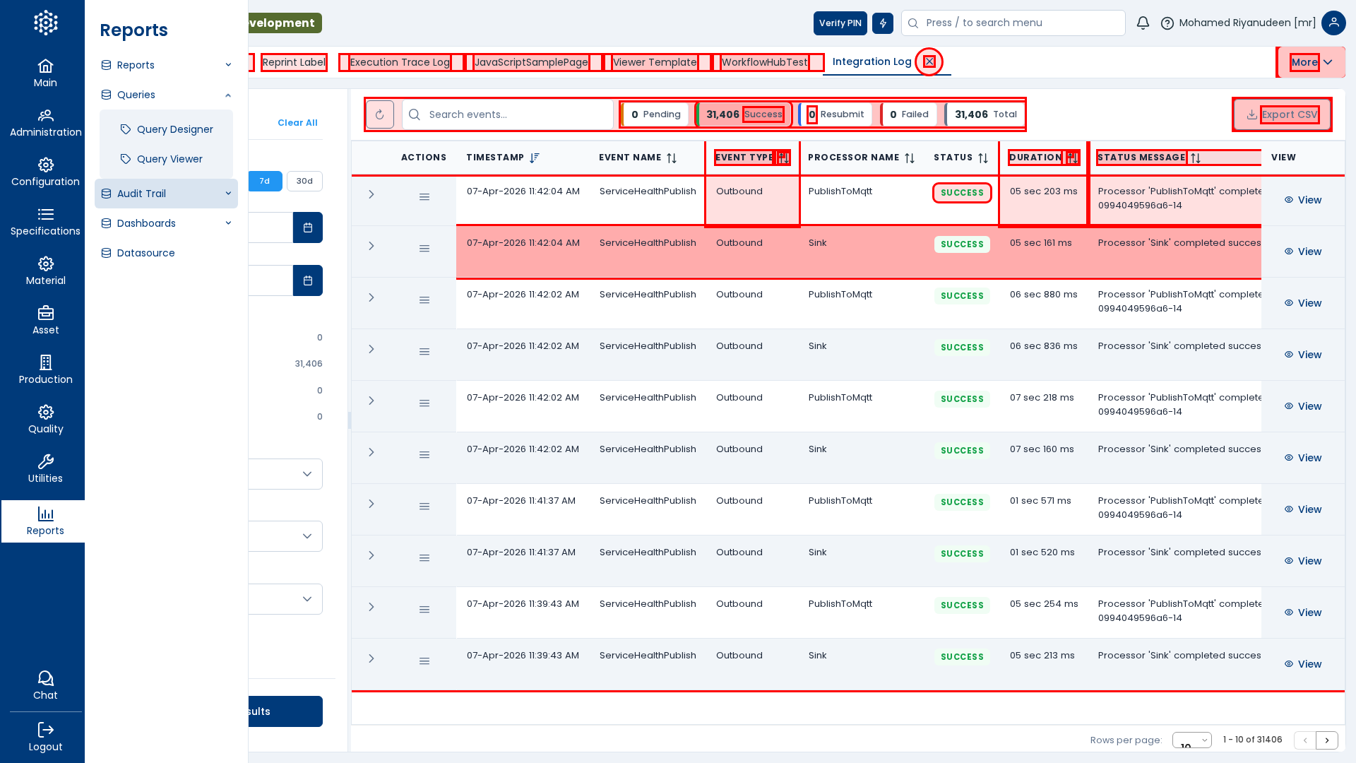
Task: Open actions menu icon for first row
Action: point(424,197)
